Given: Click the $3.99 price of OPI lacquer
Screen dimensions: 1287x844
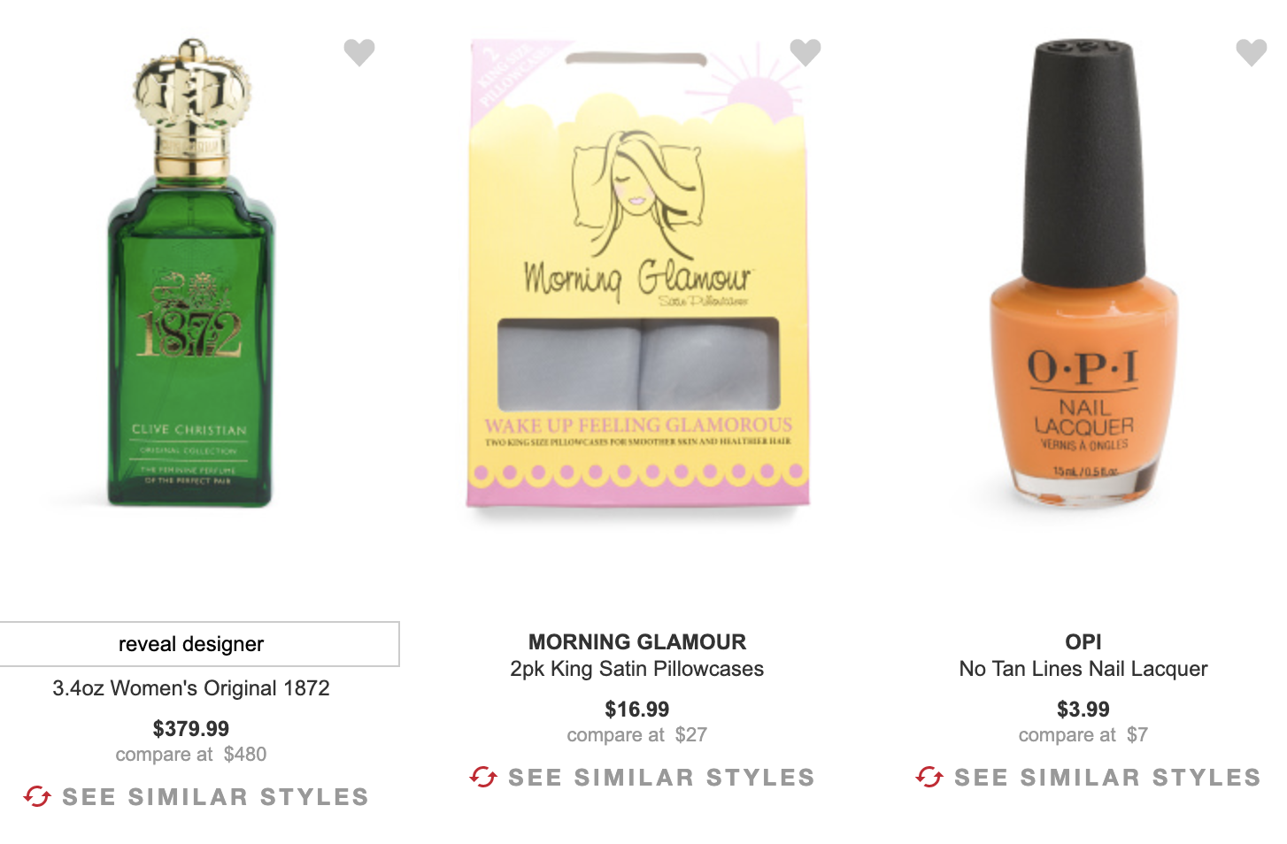Looking at the screenshot, I should (x=1083, y=710).
